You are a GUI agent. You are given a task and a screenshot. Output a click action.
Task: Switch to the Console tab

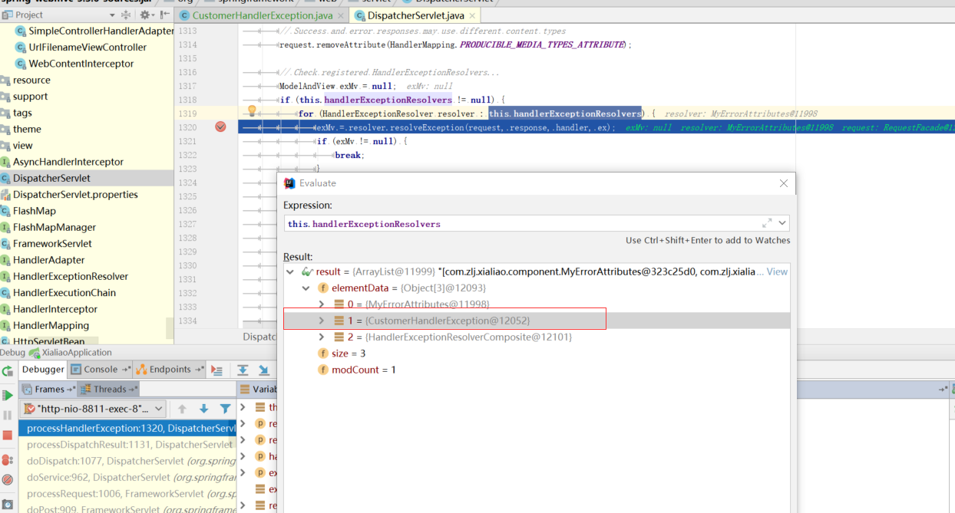(100, 369)
